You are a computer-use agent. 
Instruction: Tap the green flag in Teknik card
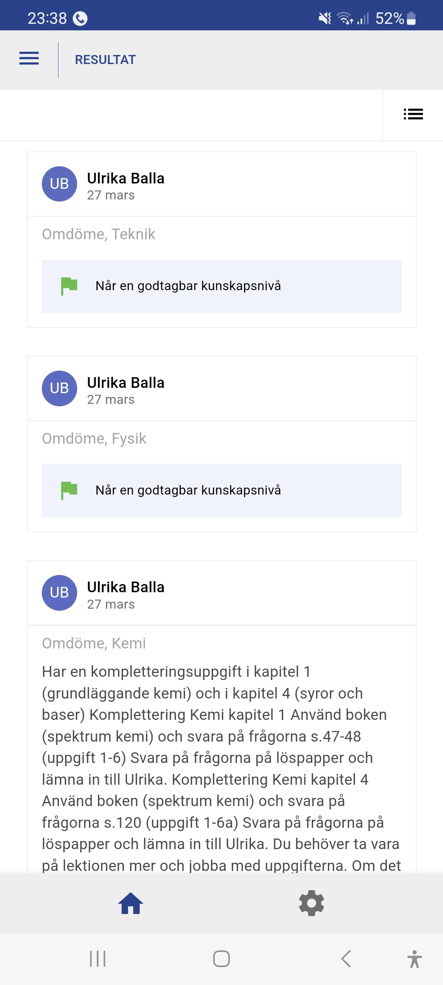[x=69, y=286]
